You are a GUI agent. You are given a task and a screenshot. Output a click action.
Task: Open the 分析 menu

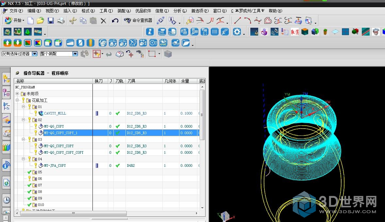click(180, 11)
